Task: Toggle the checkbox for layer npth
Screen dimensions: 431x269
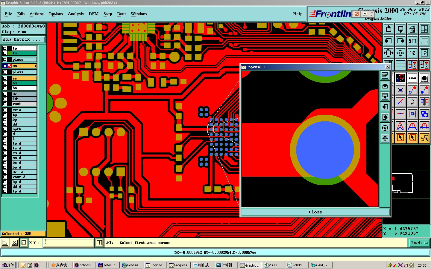Action: [5, 129]
